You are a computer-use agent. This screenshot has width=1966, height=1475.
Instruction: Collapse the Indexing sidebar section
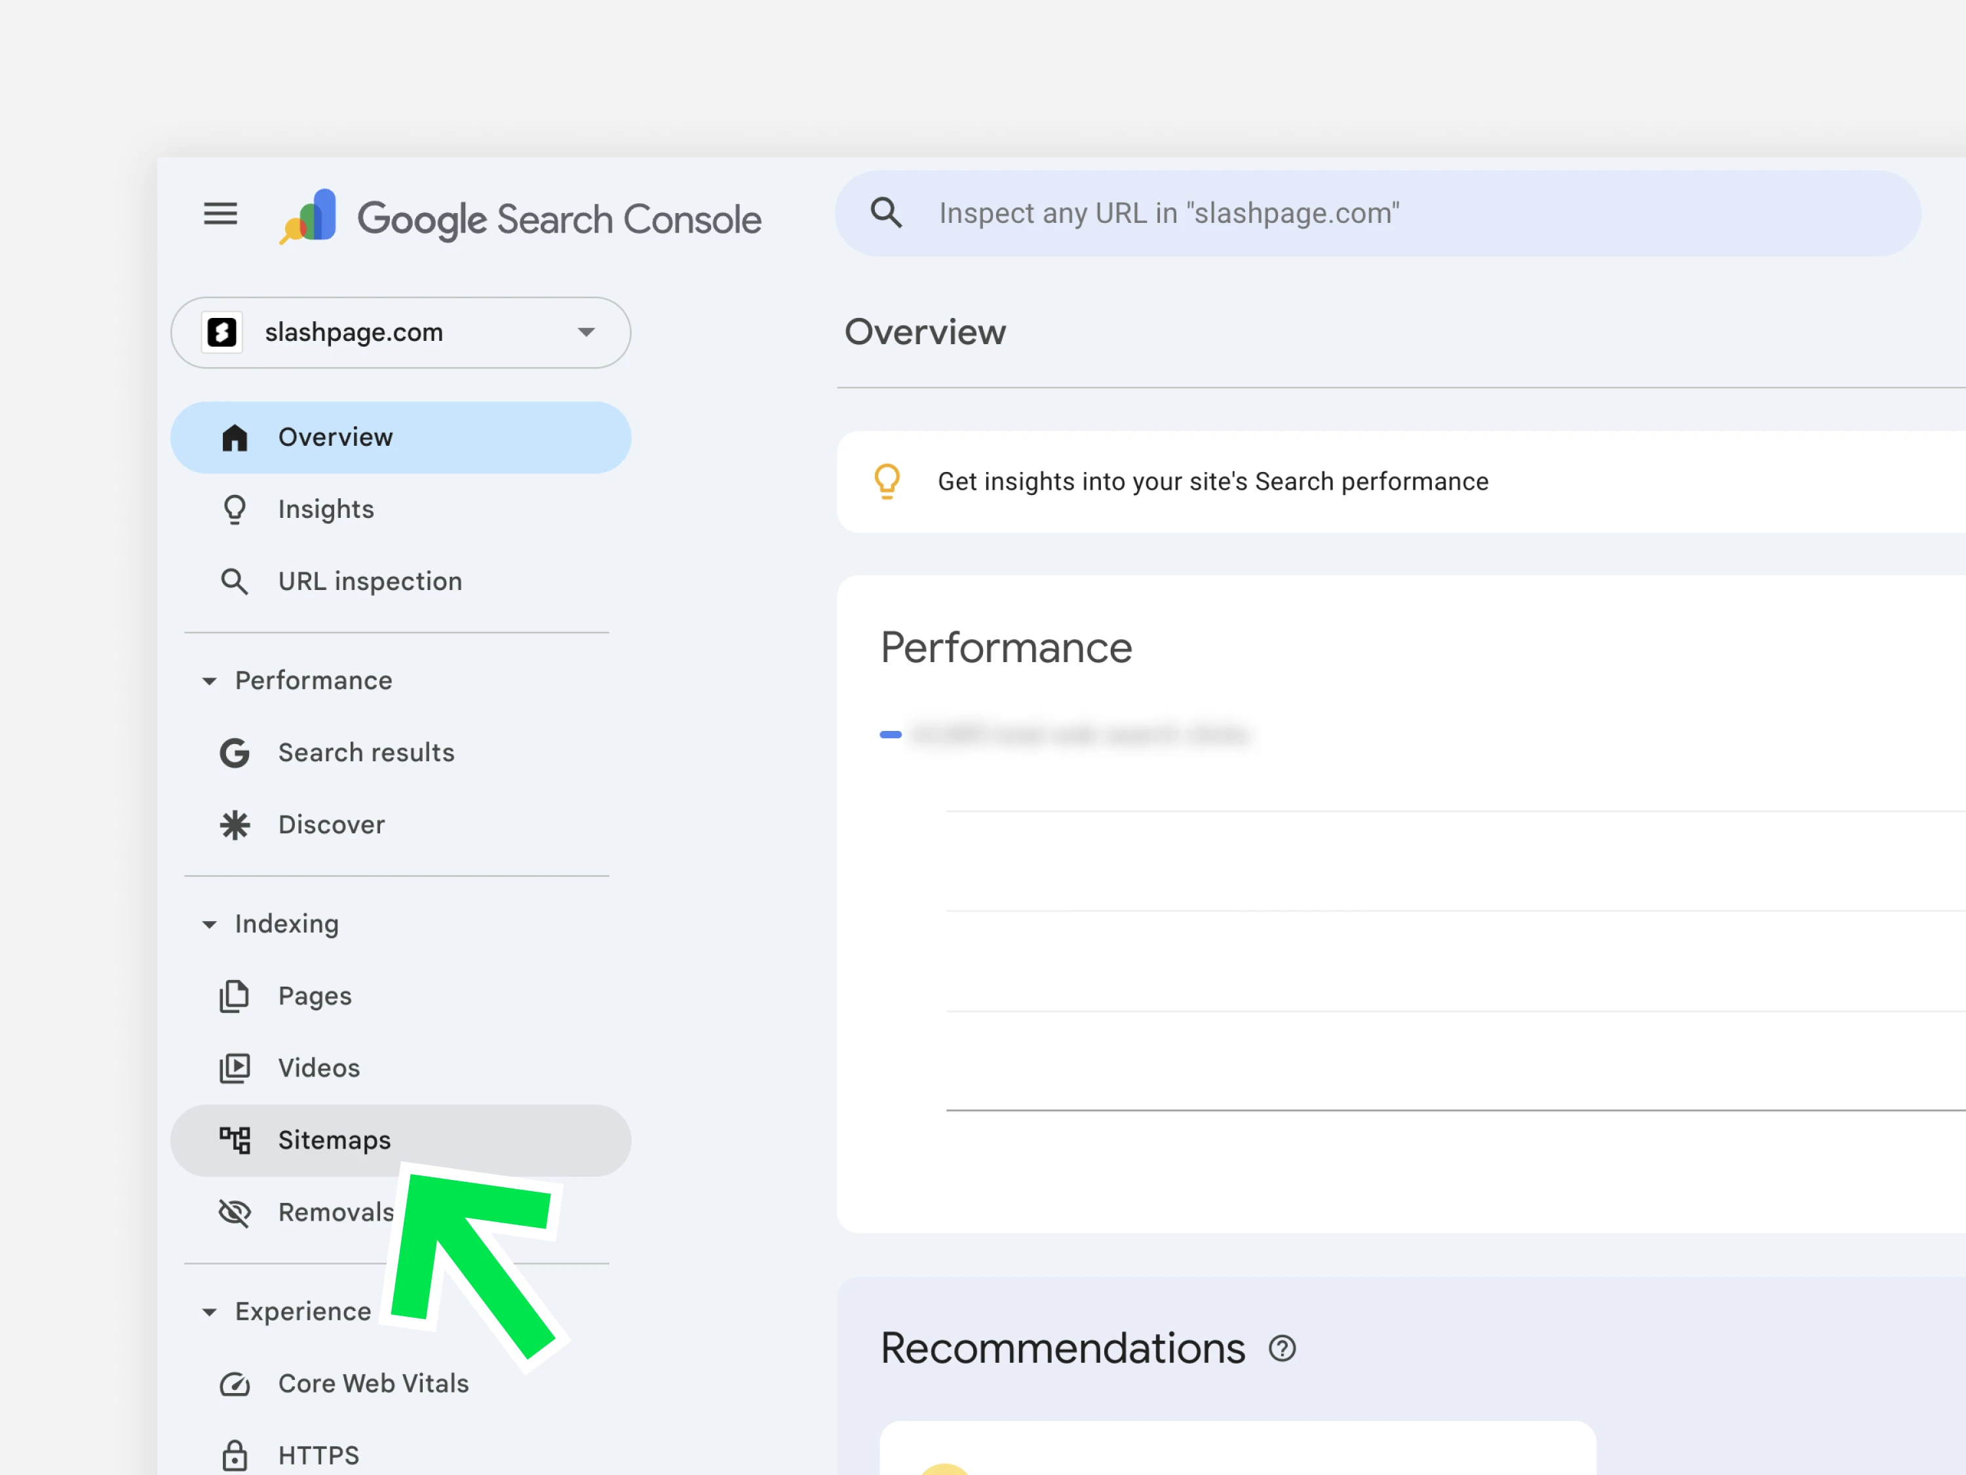coord(210,924)
